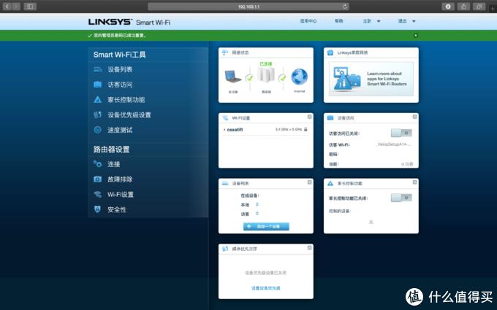Toggle the 设备列表 widget corner box
Image resolution: width=497 pixels, height=310 pixels.
(x=309, y=182)
